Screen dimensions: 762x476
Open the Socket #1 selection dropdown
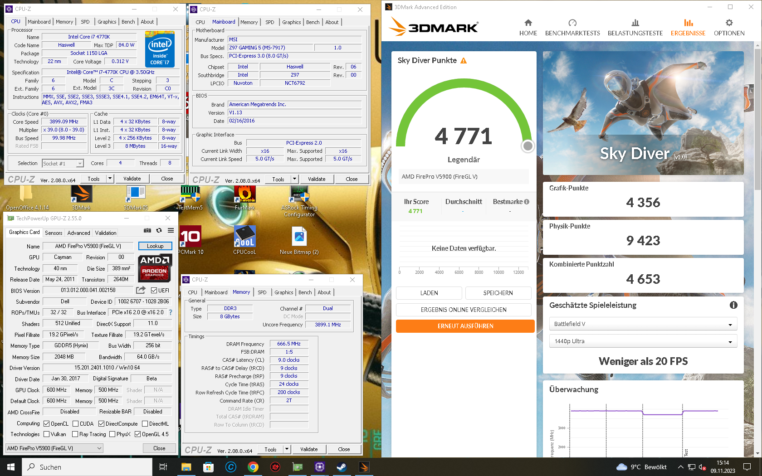63,164
